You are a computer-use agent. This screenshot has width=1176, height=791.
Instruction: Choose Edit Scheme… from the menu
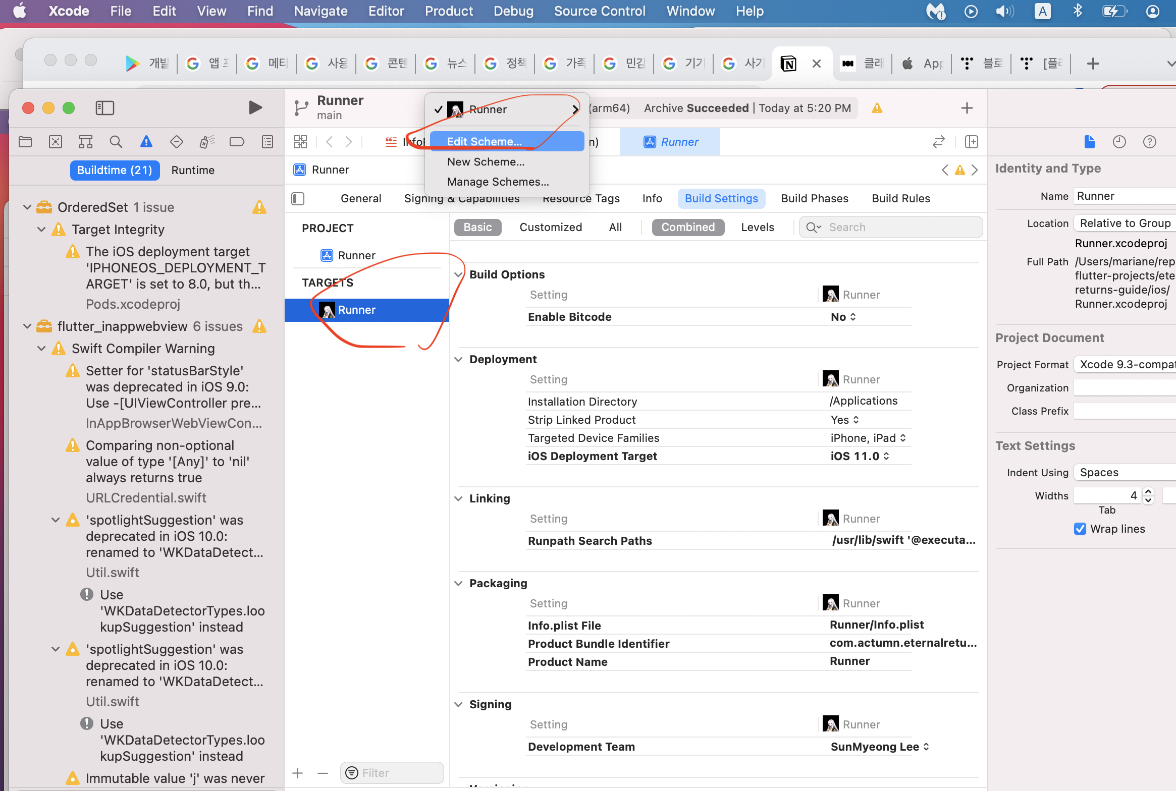pyautogui.click(x=485, y=141)
